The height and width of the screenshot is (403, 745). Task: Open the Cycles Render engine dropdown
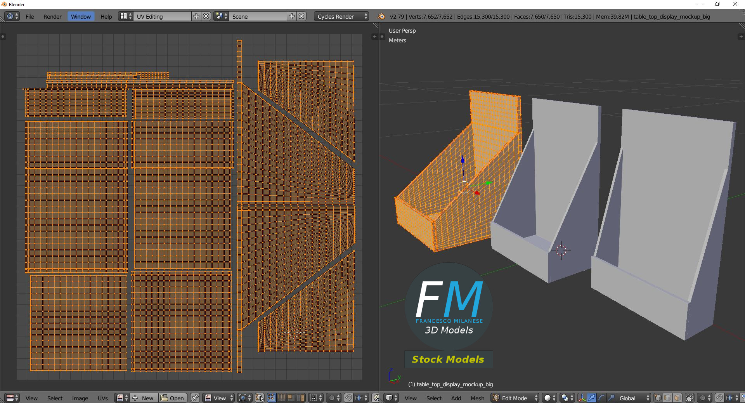coord(341,16)
